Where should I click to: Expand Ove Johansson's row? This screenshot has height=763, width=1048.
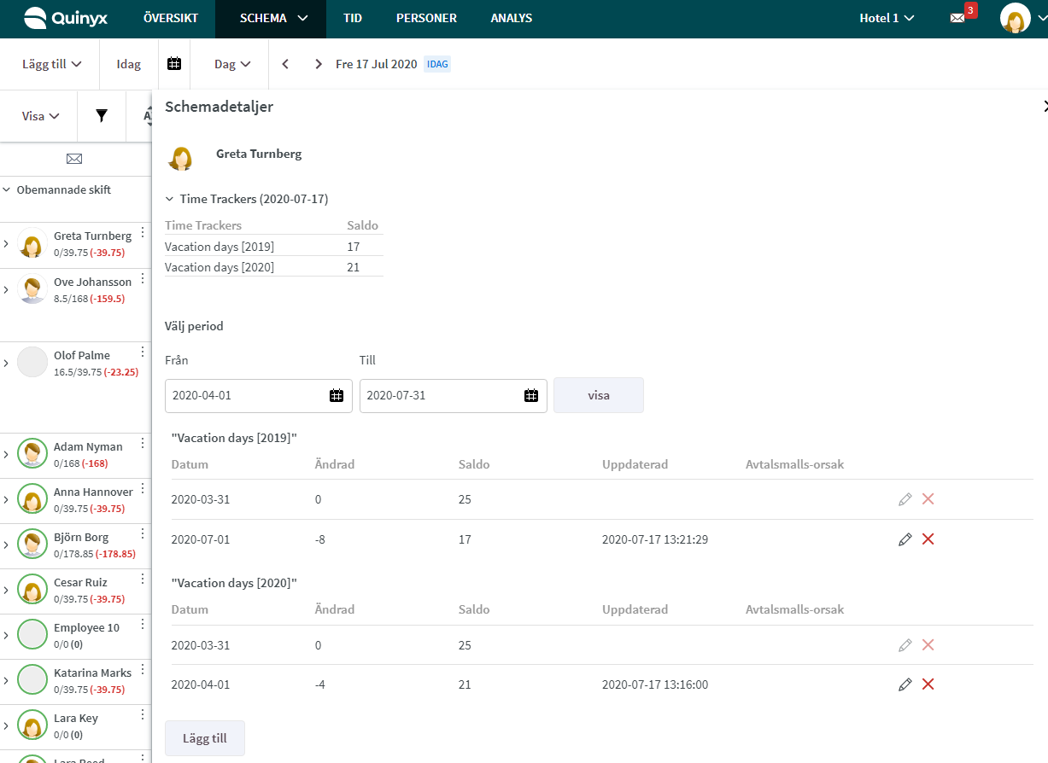(6, 290)
